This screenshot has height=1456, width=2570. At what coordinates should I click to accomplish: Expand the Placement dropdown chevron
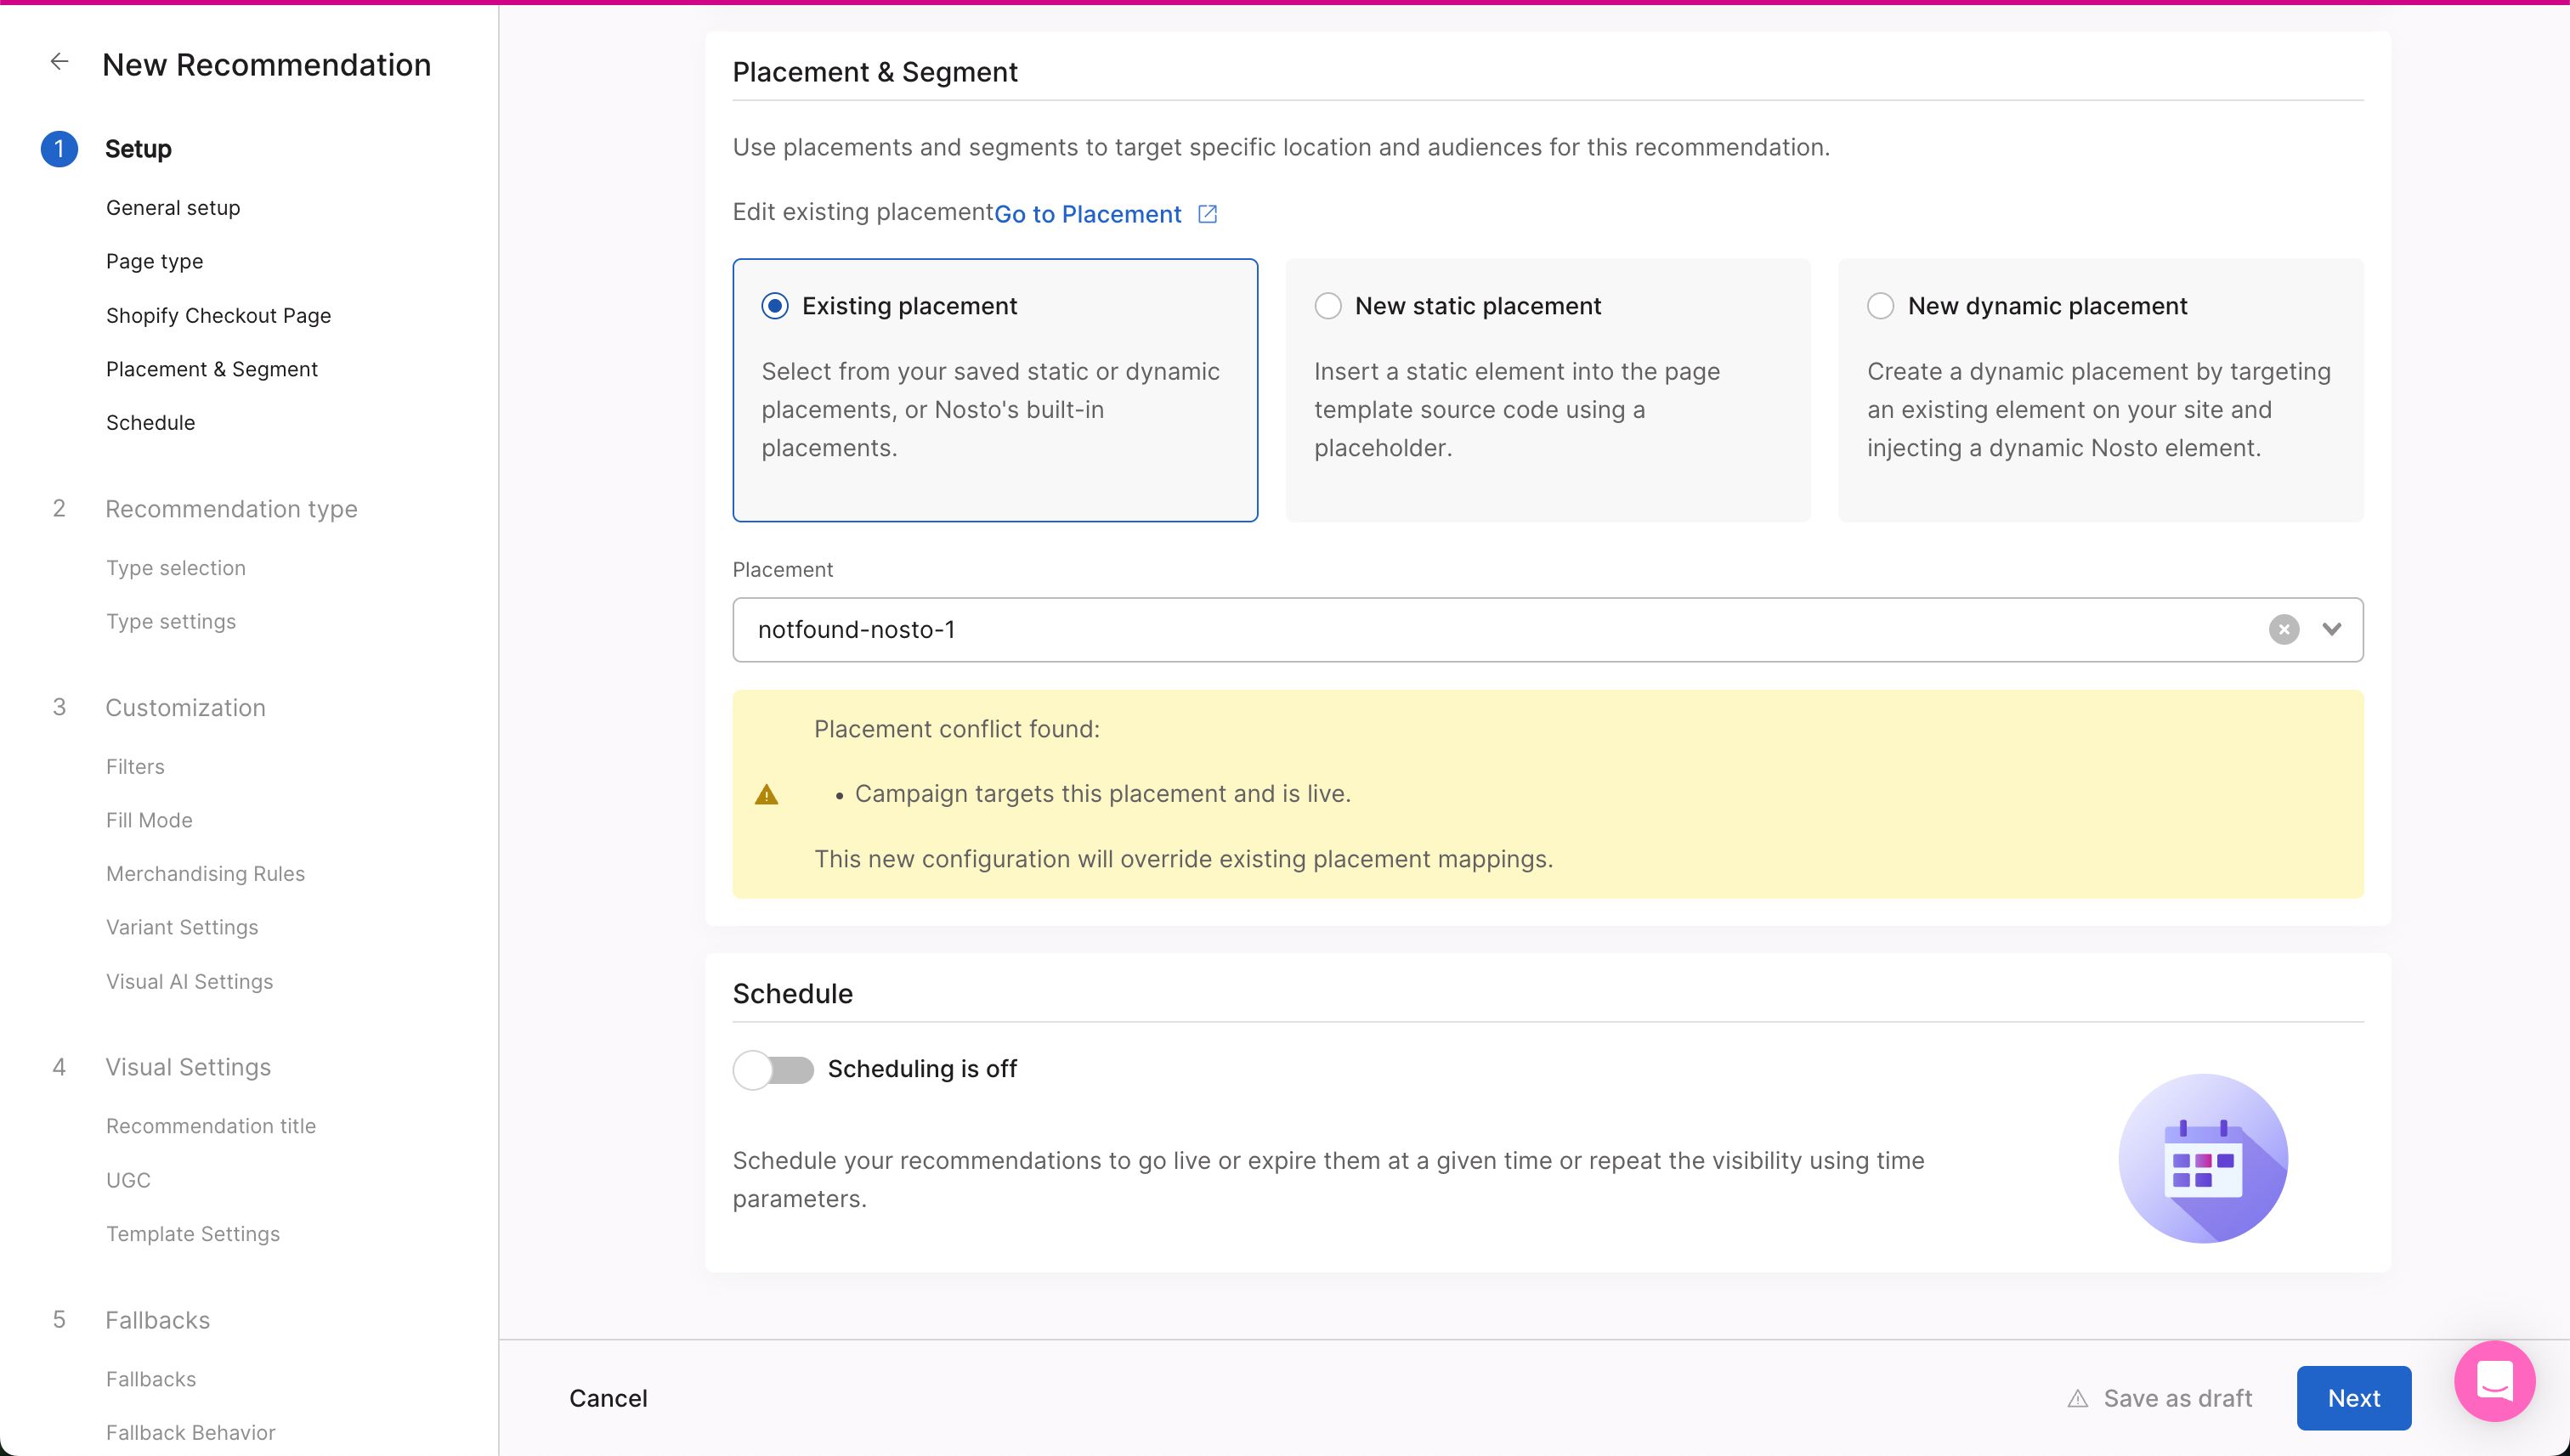coord(2332,629)
